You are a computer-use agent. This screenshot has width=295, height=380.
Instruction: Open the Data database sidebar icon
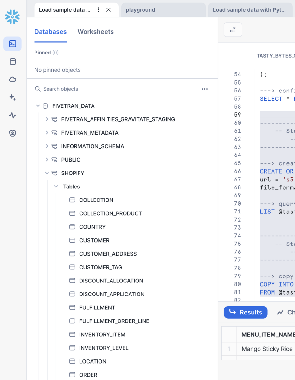[12, 61]
